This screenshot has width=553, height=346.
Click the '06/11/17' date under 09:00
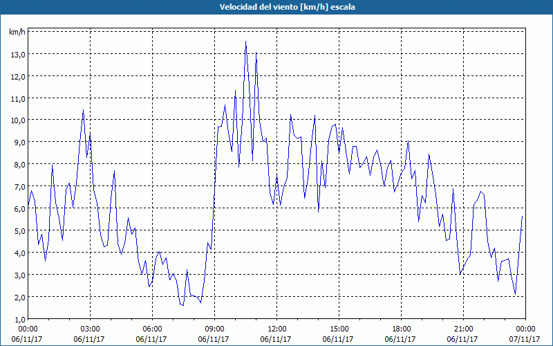(214, 339)
